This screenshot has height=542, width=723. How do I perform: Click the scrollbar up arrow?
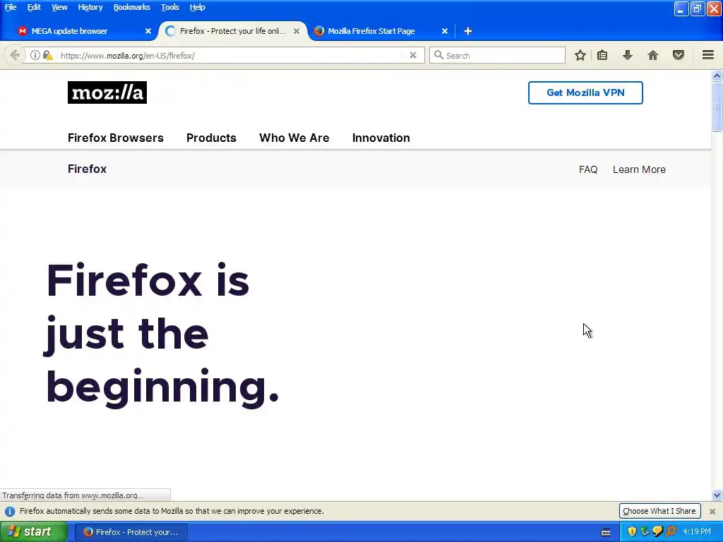(717, 76)
